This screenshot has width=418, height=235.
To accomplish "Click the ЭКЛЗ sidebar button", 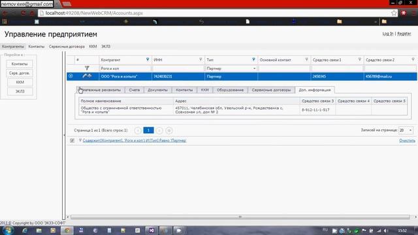I will point(20,91).
